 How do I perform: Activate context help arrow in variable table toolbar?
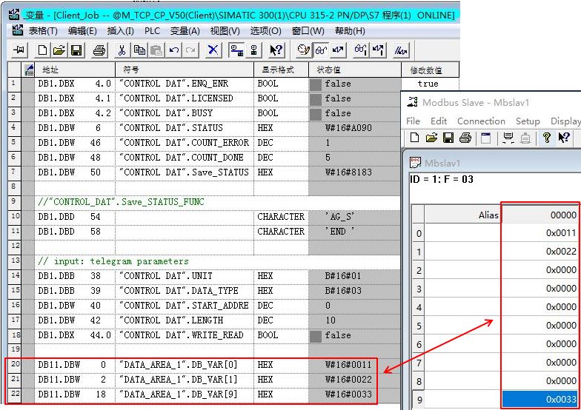point(276,50)
